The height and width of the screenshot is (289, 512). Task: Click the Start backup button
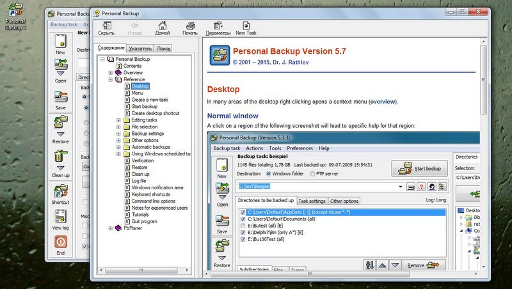click(x=420, y=168)
